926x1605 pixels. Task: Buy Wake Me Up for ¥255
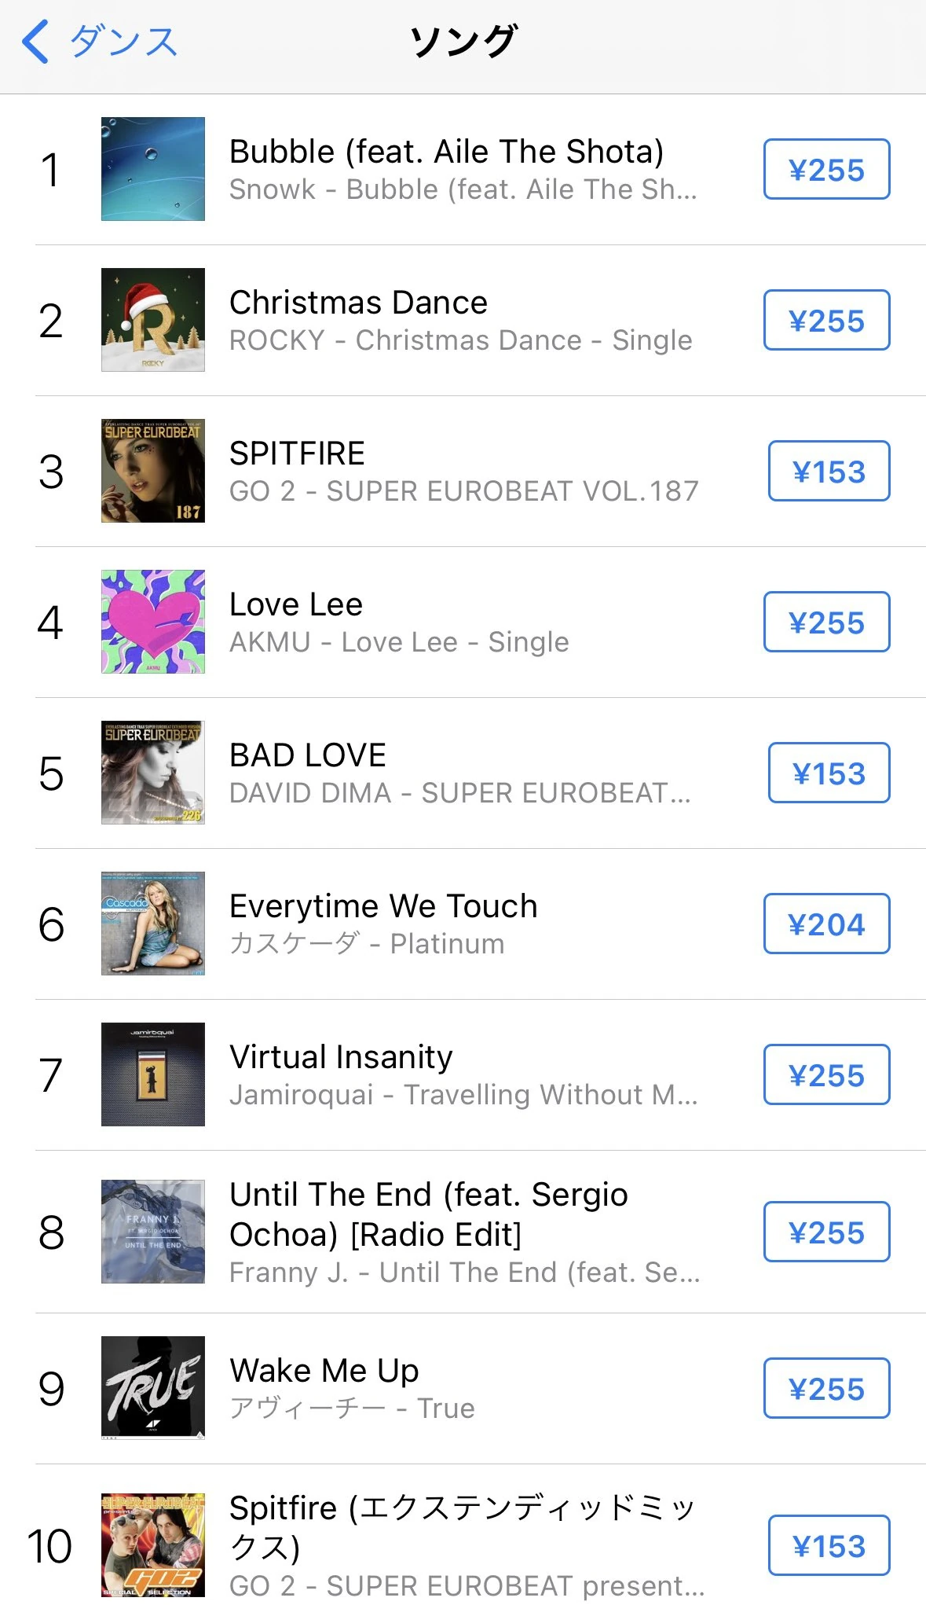pos(826,1389)
